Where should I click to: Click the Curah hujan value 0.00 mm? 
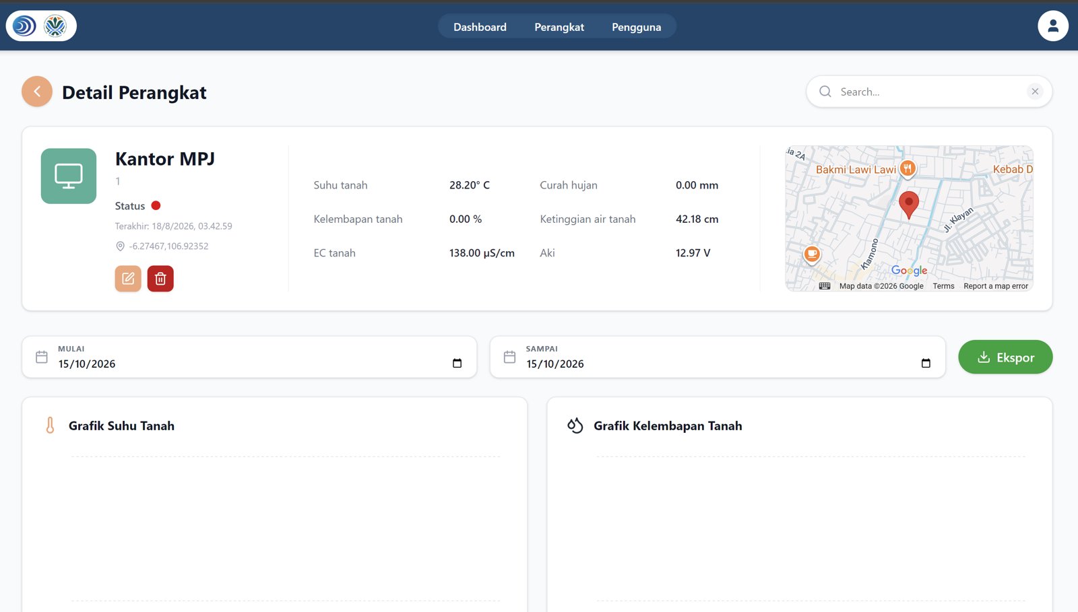point(697,185)
